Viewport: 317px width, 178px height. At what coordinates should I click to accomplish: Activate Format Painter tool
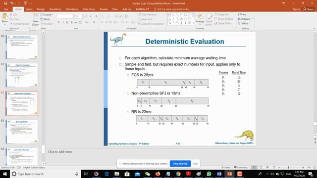(20, 24)
